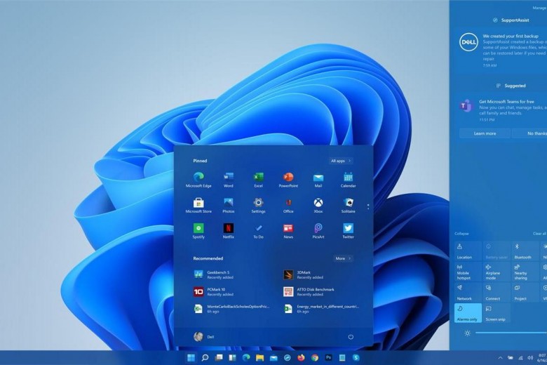Show More recommended items

(343, 258)
